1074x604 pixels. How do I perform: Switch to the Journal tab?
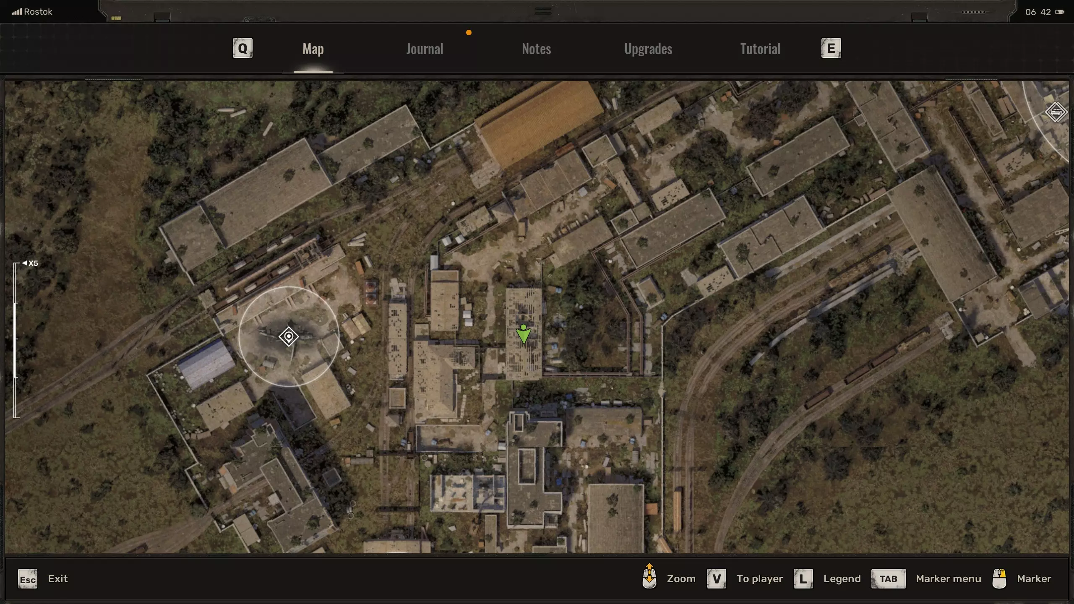425,49
